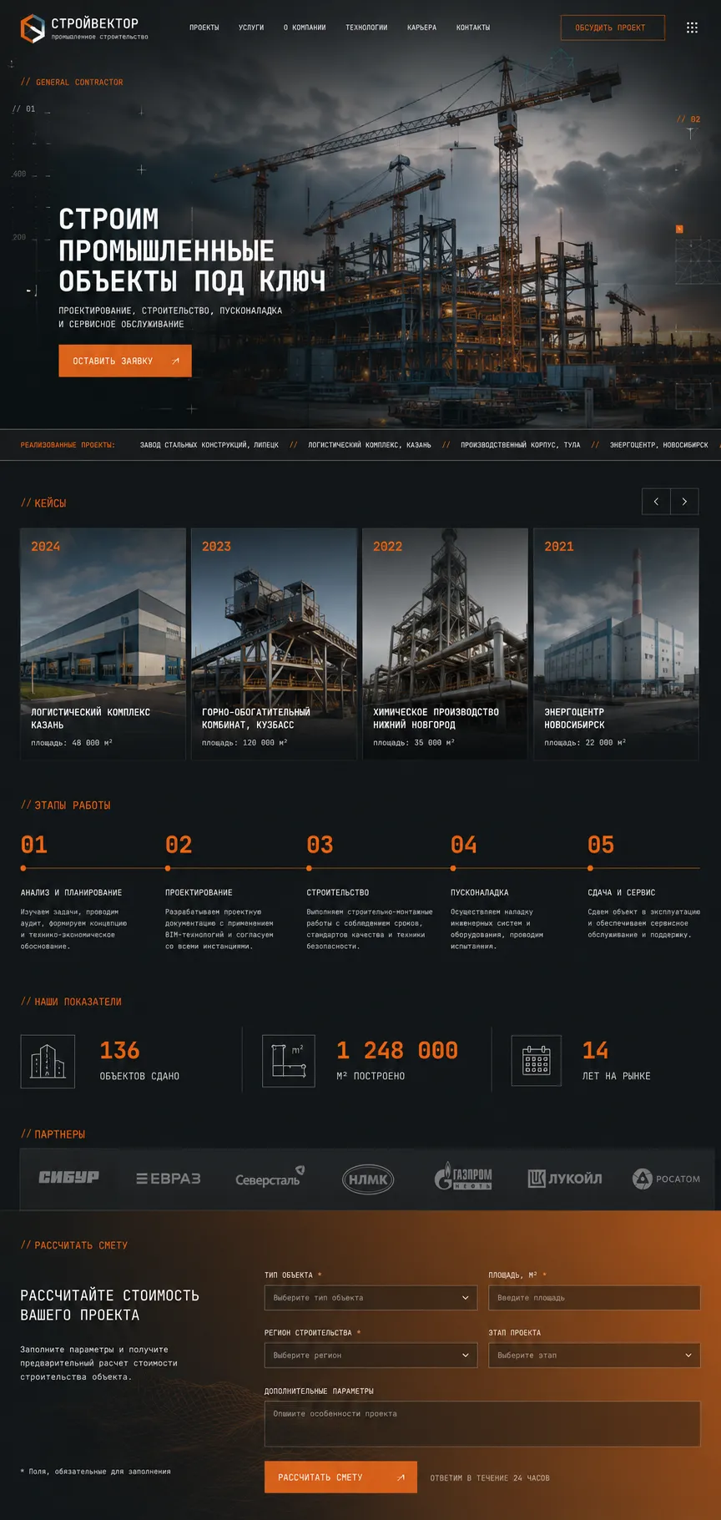The image size is (721, 1520).
Task: Open the Карьера menu item
Action: (421, 28)
